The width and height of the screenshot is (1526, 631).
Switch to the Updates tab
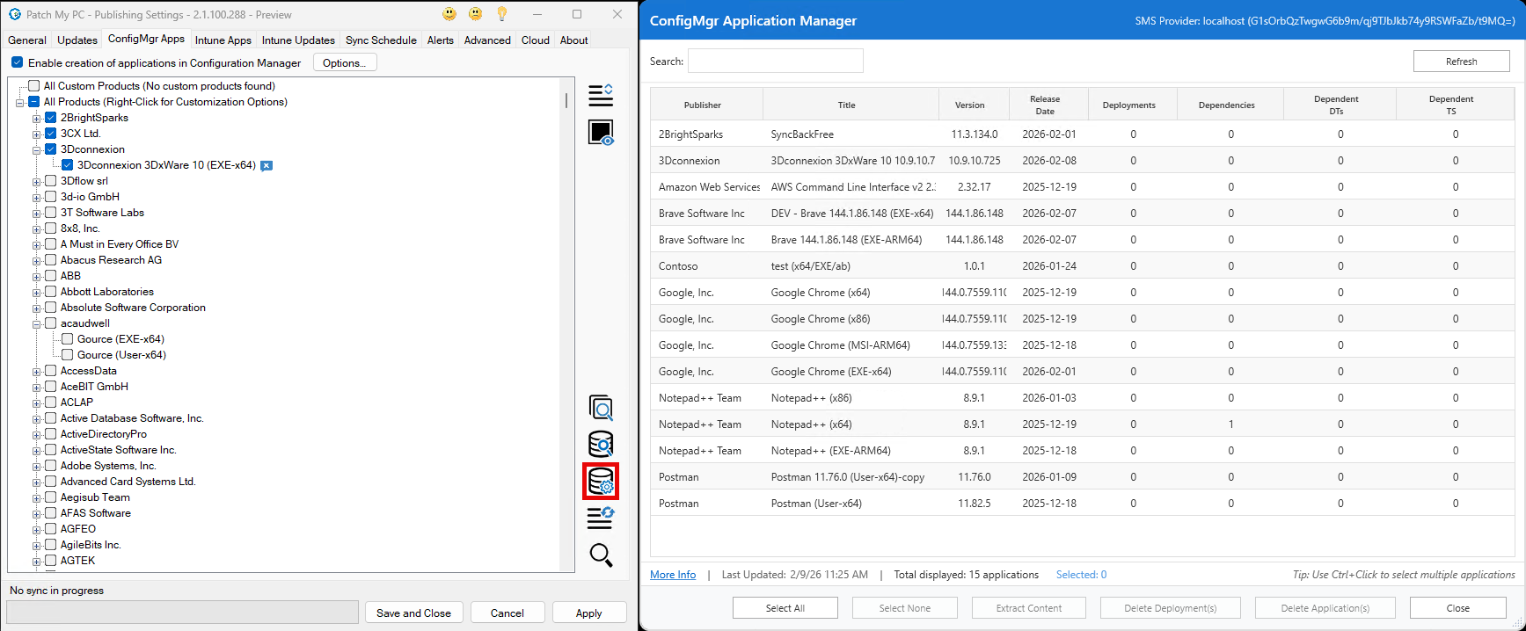77,40
